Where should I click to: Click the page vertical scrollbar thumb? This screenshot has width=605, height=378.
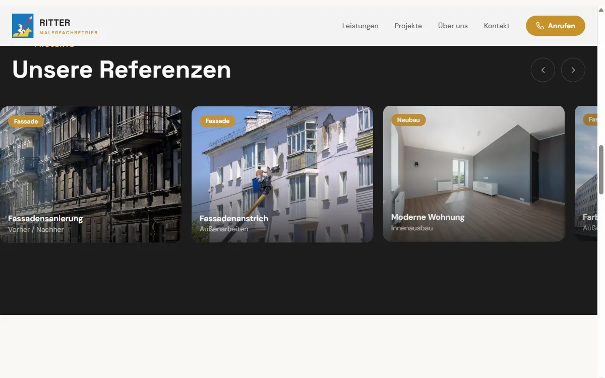[600, 169]
